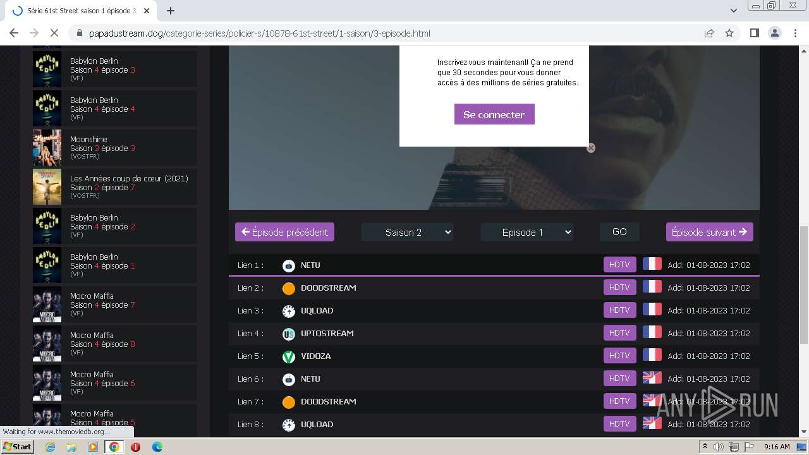Click UK flag in Lien 8 row

tap(652, 423)
